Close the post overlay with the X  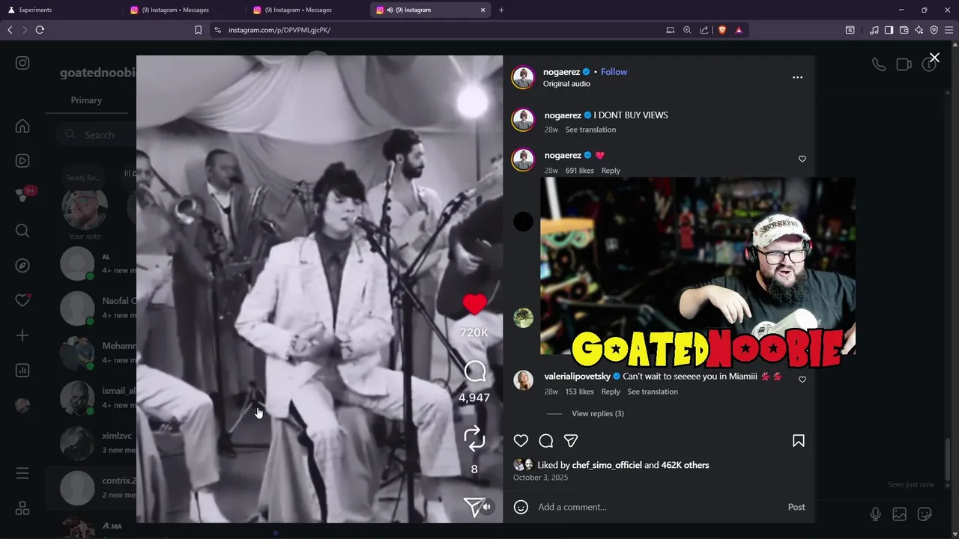[934, 58]
